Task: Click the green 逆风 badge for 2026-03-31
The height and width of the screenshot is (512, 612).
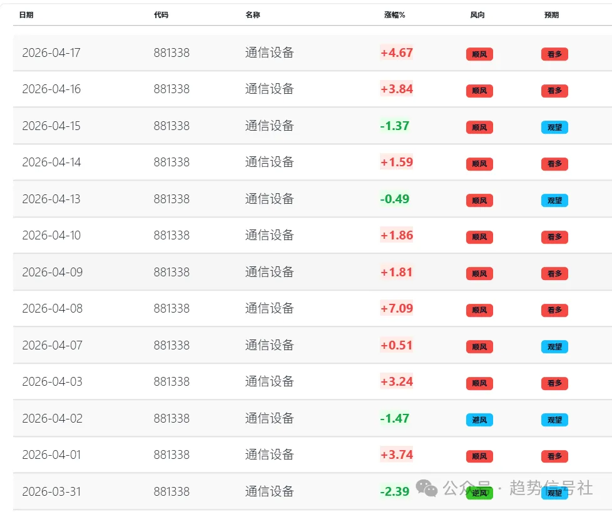Action: point(479,493)
